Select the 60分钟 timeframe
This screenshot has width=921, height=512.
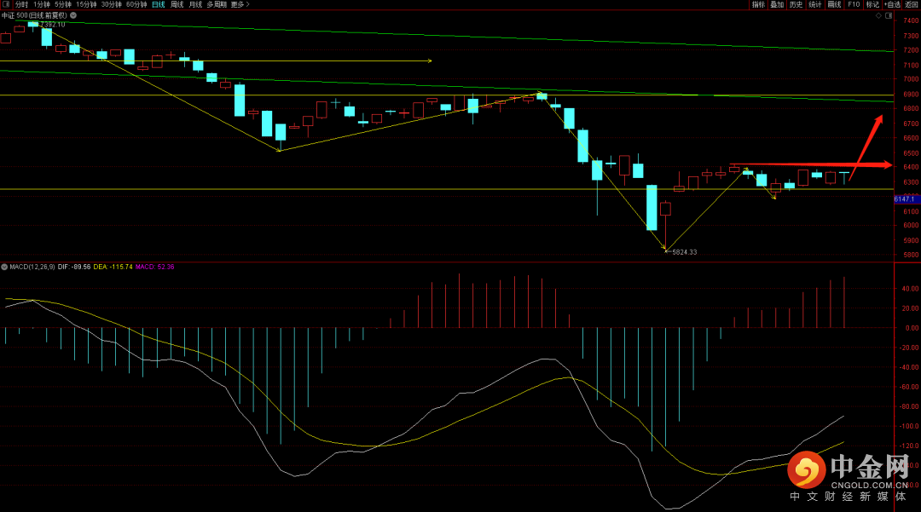[x=136, y=4]
